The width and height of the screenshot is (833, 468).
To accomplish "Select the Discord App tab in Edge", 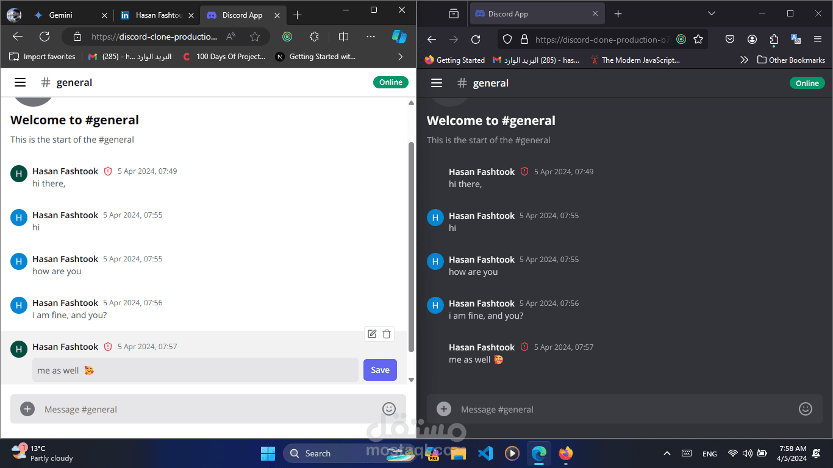I will pyautogui.click(x=243, y=15).
